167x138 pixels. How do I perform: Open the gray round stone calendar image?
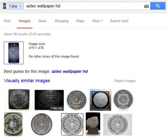click(42, 124)
